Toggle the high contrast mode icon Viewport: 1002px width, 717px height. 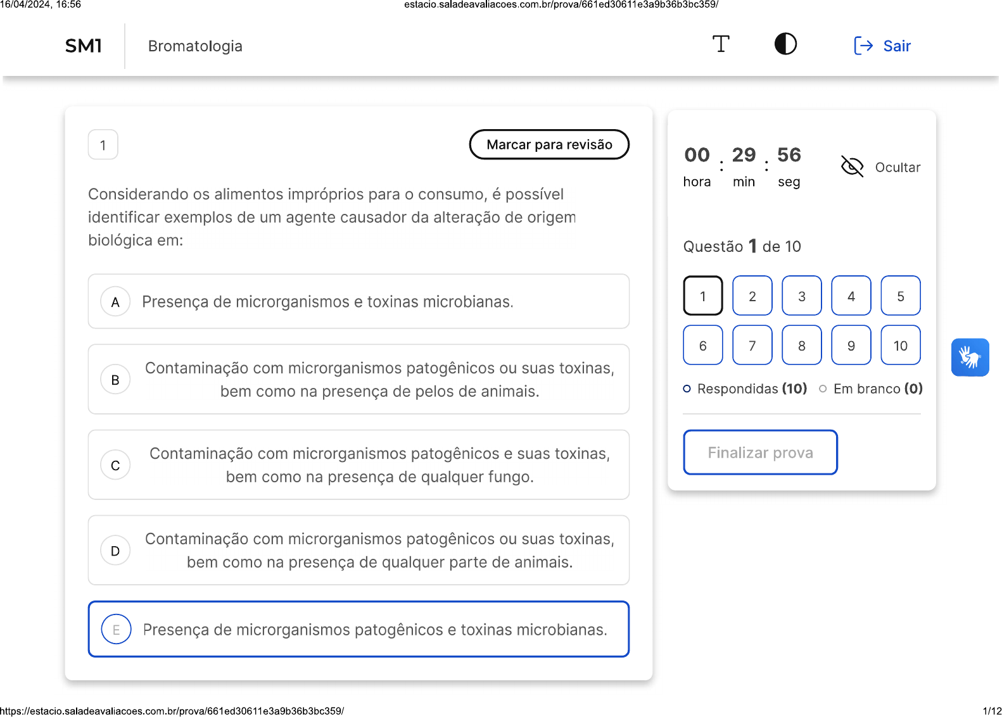click(785, 44)
